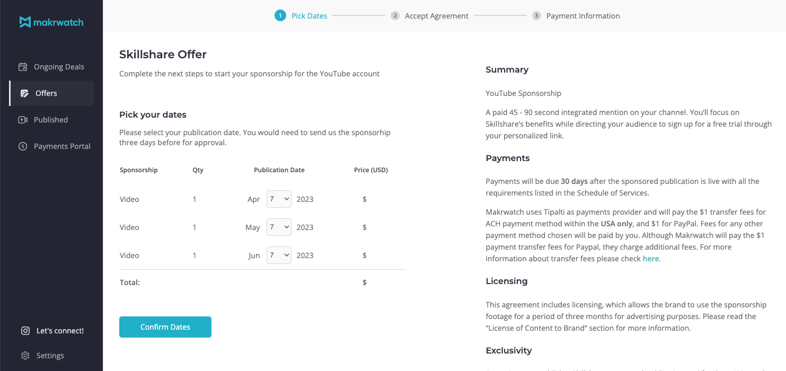This screenshot has height=371, width=786.
Task: Open Settings from the sidebar
Action: pyautogui.click(x=50, y=356)
